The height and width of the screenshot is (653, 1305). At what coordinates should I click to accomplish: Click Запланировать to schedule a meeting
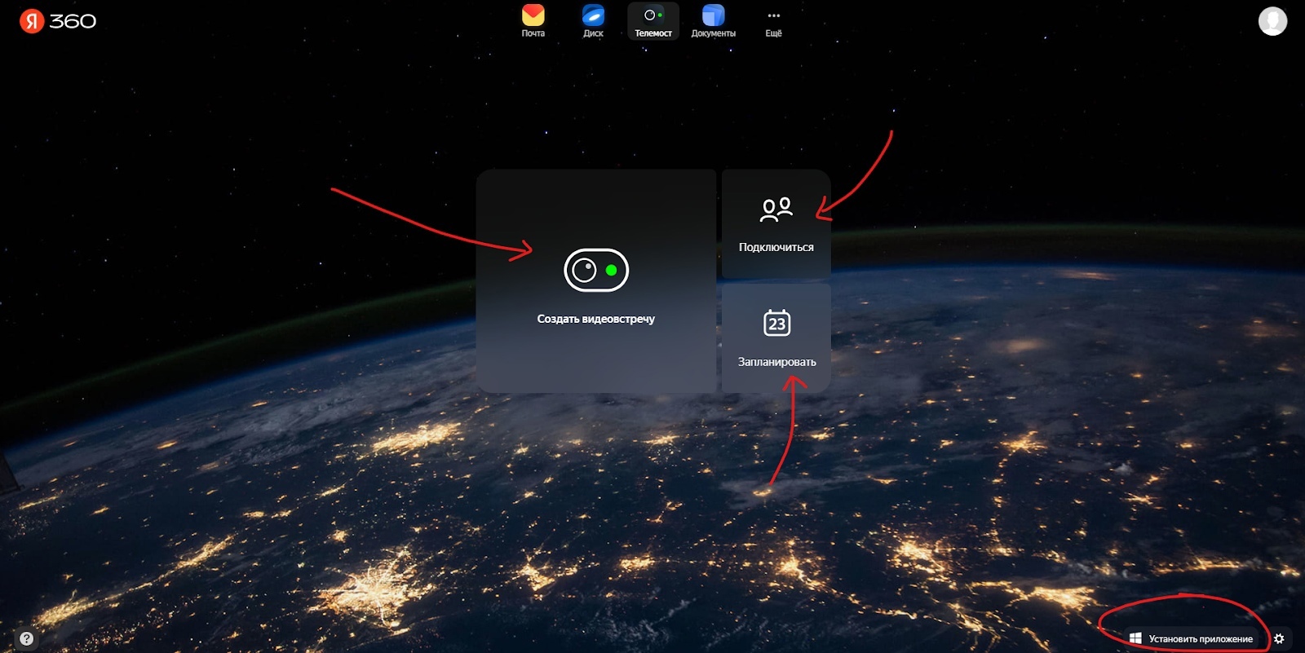[776, 338]
